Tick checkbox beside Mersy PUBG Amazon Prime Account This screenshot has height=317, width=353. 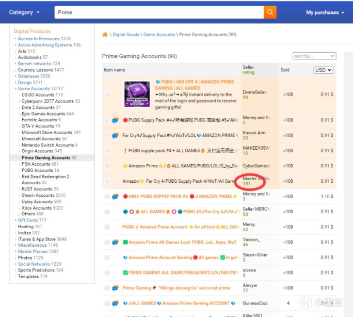(107, 227)
